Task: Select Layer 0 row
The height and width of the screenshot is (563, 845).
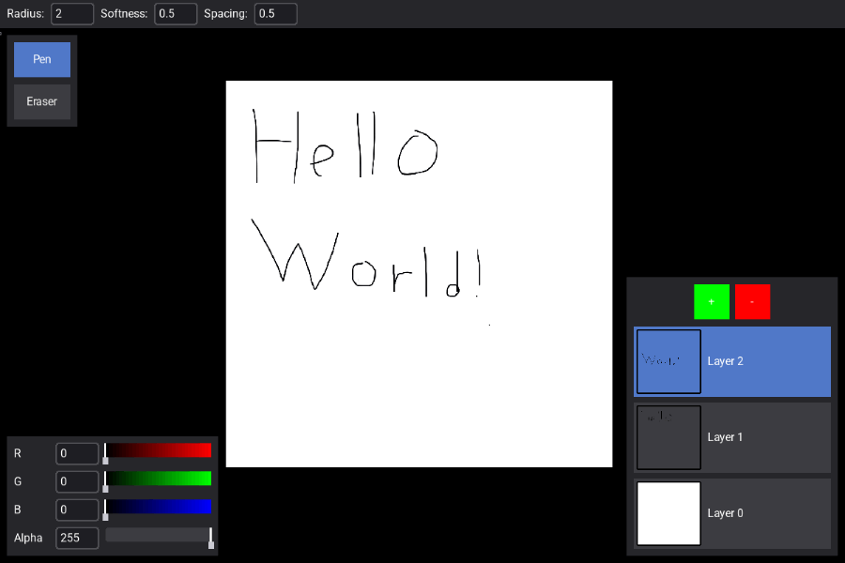Action: [732, 513]
